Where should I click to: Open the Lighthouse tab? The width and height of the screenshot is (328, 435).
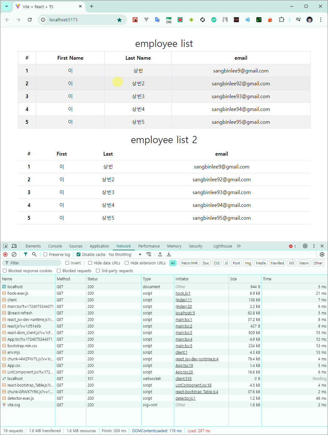pyautogui.click(x=223, y=246)
